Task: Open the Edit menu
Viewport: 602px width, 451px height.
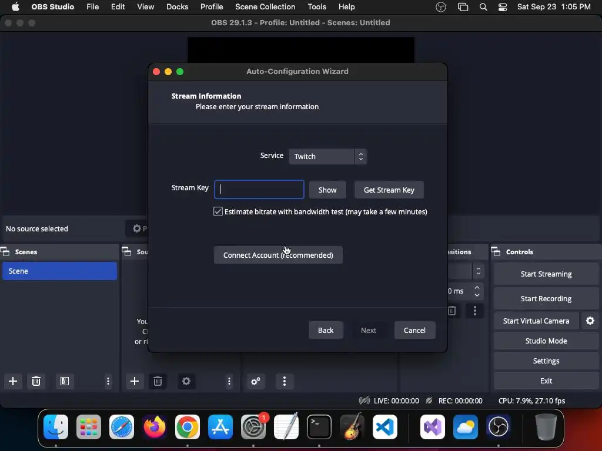Action: (x=118, y=7)
